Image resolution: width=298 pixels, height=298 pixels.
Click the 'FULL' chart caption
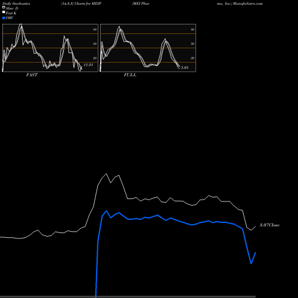(x=130, y=75)
